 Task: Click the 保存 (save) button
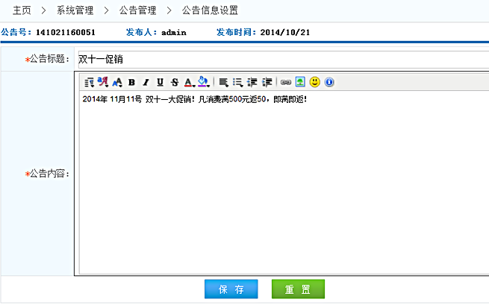231,289
